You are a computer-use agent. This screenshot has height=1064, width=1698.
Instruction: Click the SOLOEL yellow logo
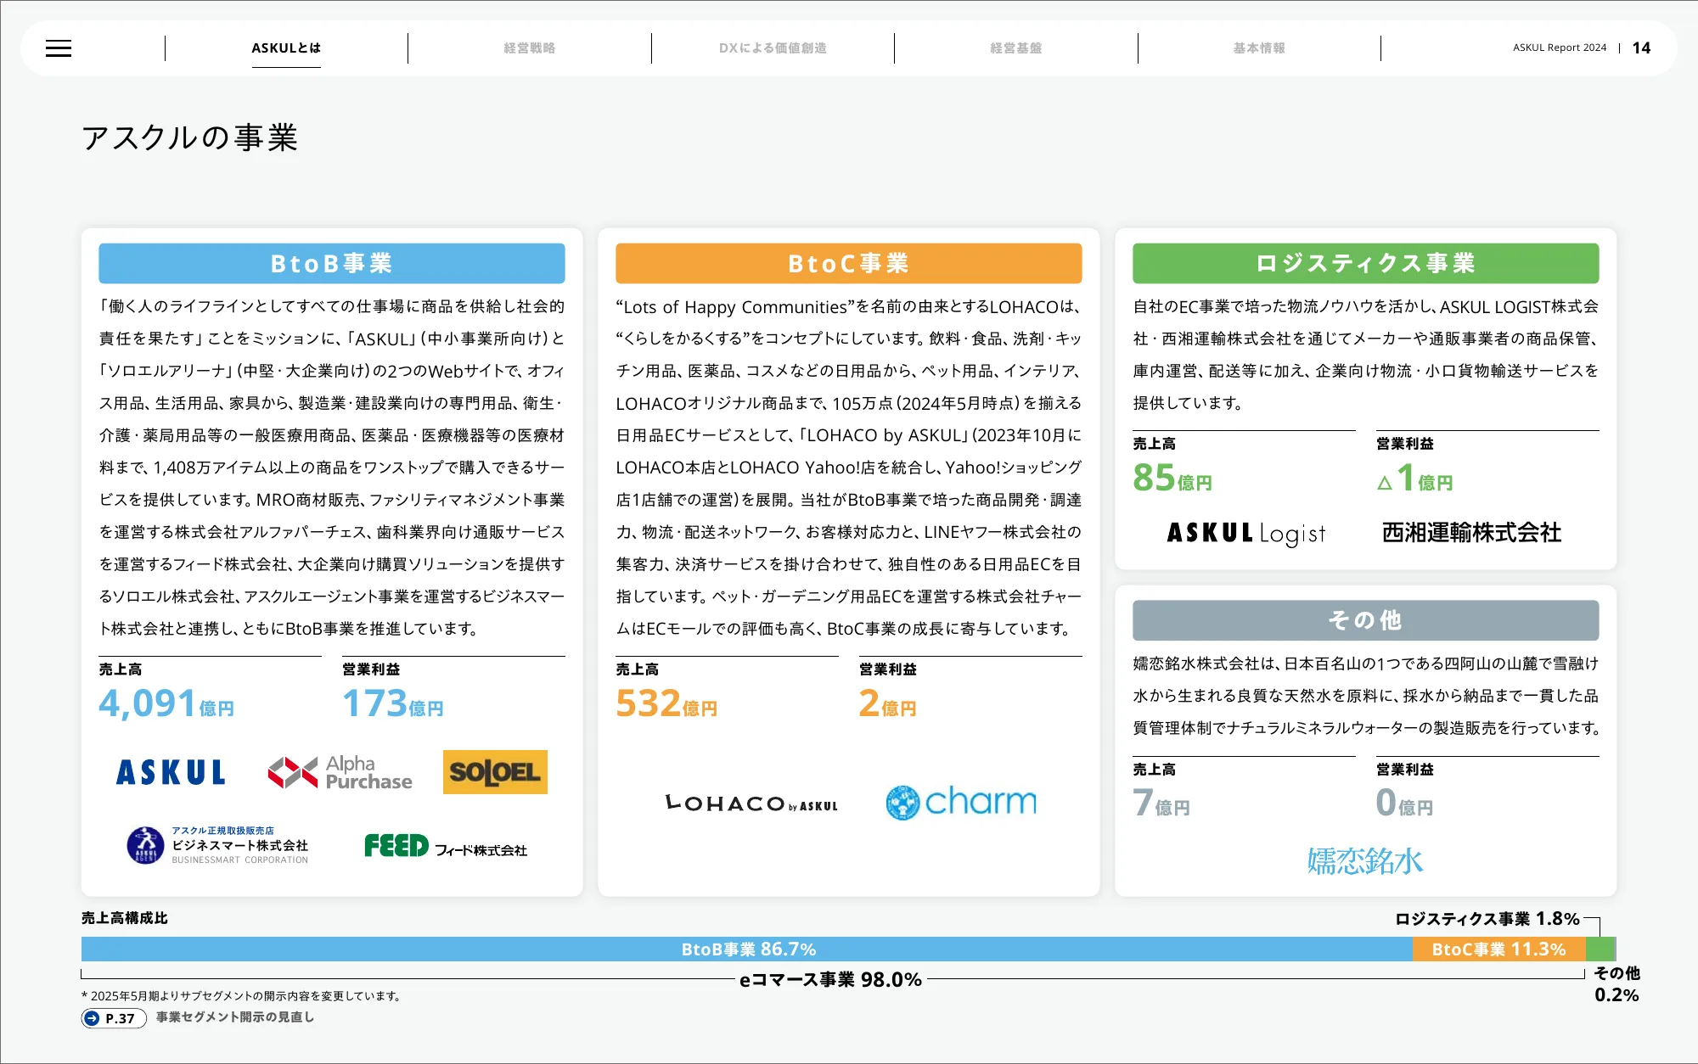pos(495,772)
